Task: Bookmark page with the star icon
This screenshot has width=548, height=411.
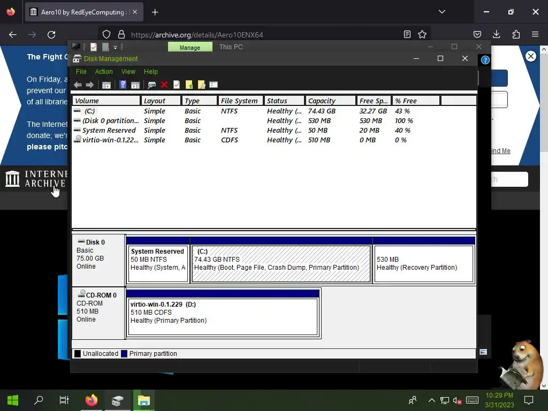Action: tap(422, 34)
